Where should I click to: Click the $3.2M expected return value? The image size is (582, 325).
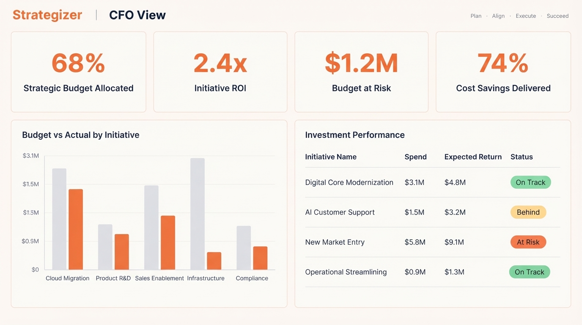(x=455, y=212)
